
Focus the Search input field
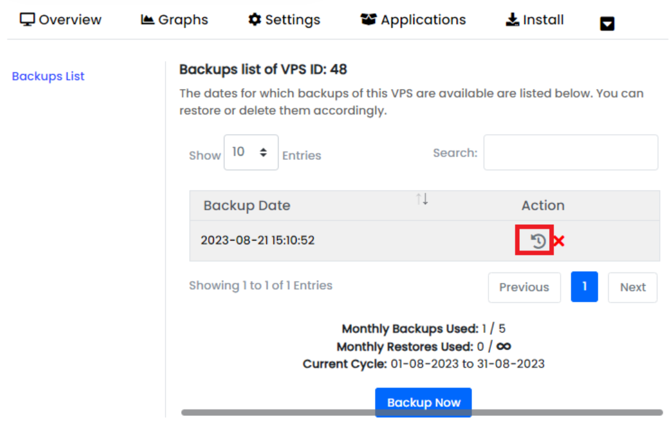coord(570,153)
